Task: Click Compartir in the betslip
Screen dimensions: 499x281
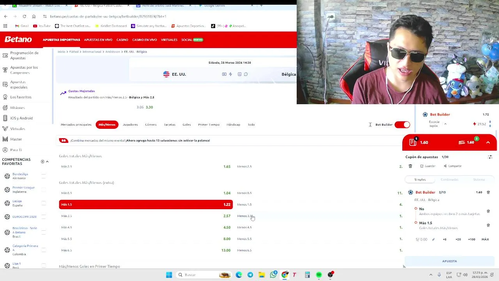Action: pyautogui.click(x=453, y=166)
